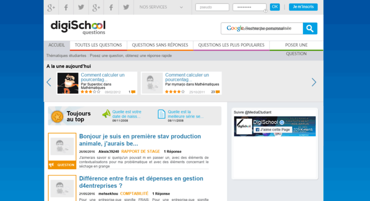Click the DigiSchool Facebook page logo
Image resolution: width=370 pixels, height=201 pixels.
[x=244, y=126]
